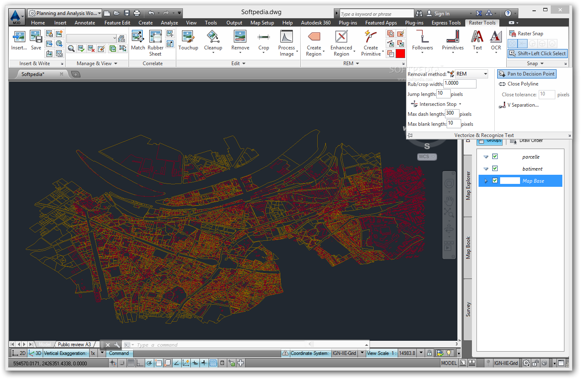Click the Process Image icon
Viewport: 581px width, 379px height.
pos(286,37)
